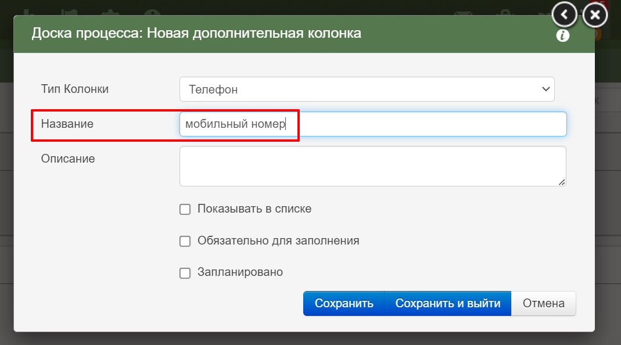Click the back arrow circle icon

(565, 15)
